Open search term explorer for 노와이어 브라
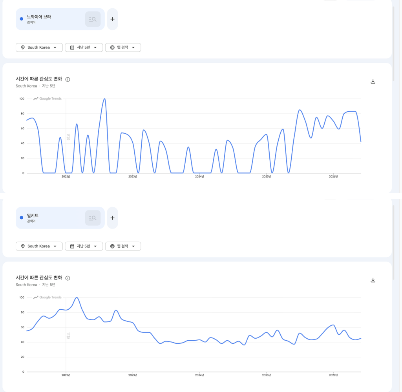 point(93,19)
